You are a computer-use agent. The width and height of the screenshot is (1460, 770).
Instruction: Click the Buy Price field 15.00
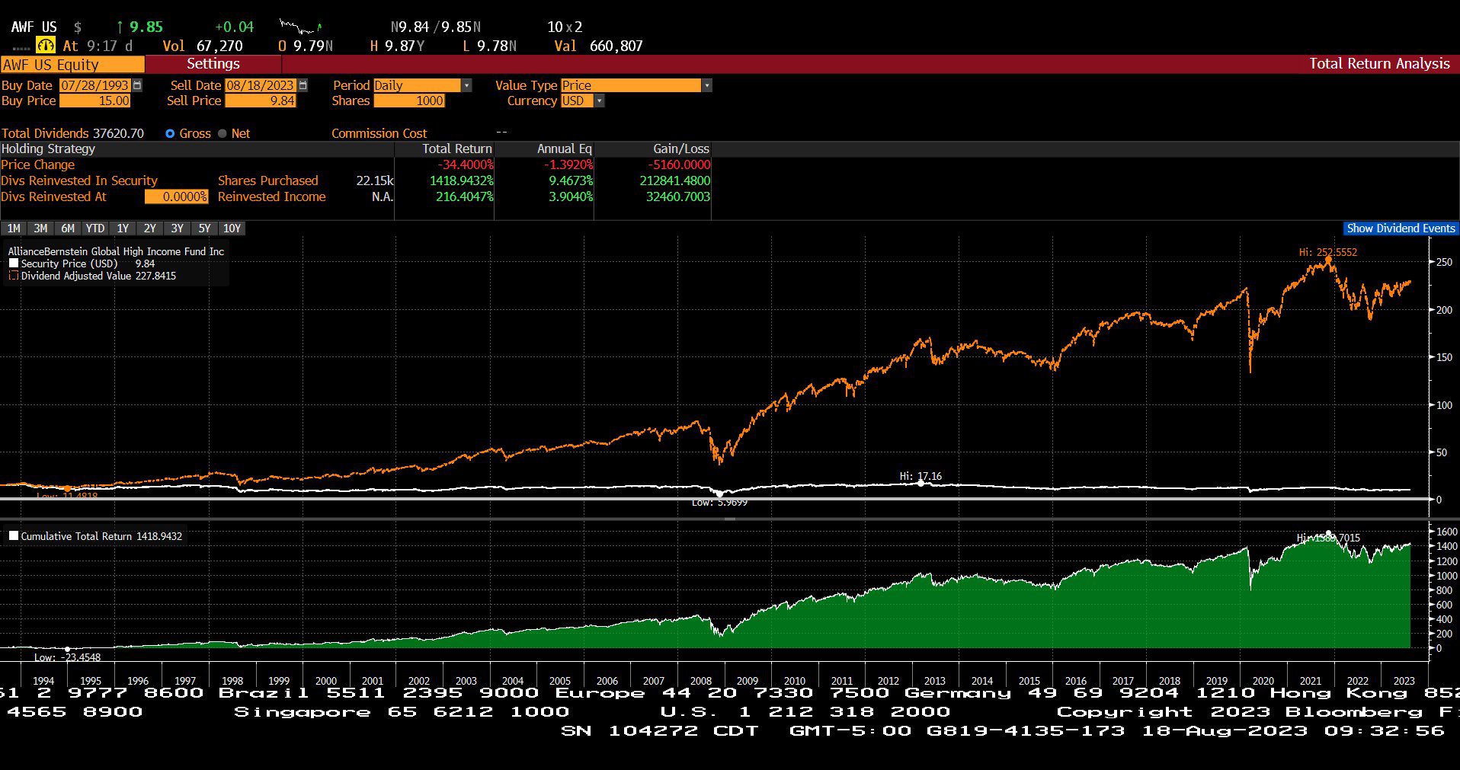pyautogui.click(x=95, y=101)
